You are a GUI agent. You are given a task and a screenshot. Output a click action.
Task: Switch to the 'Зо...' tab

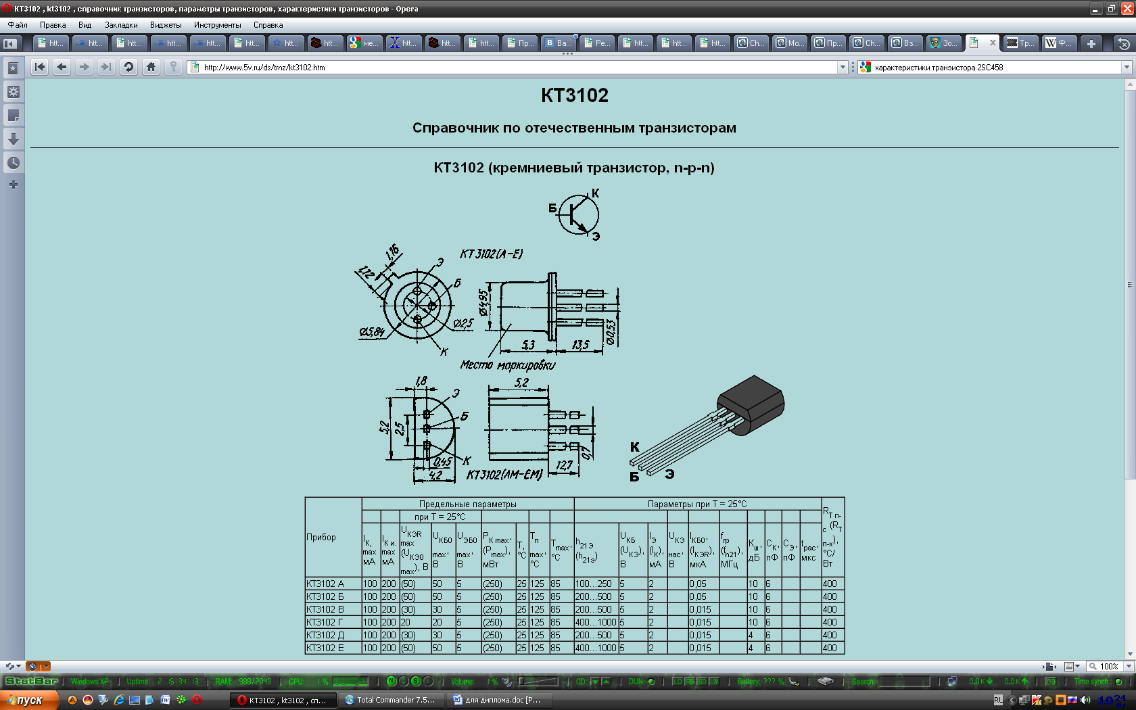[x=943, y=43]
